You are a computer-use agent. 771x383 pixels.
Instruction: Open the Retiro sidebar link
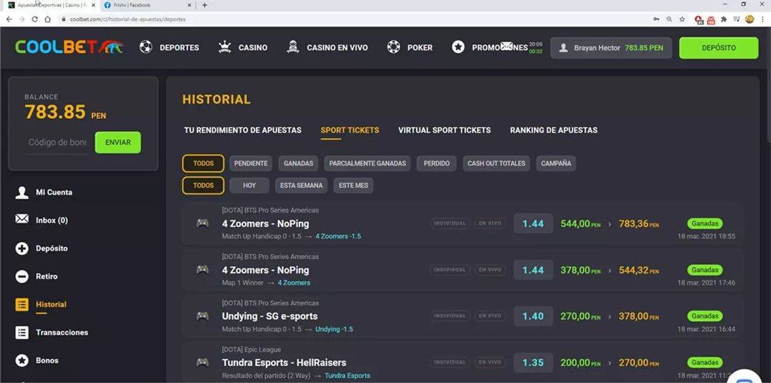[46, 276]
